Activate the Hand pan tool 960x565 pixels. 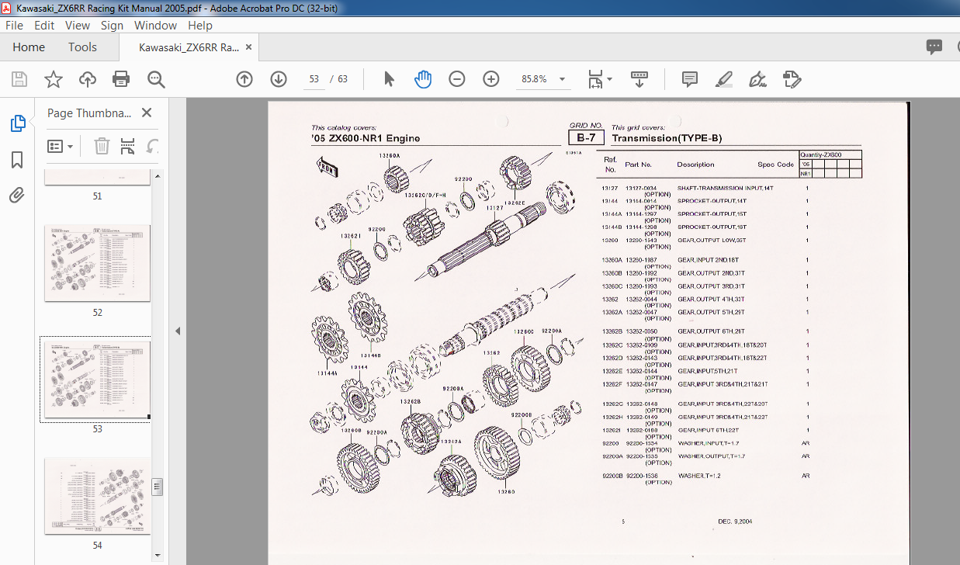tap(423, 79)
